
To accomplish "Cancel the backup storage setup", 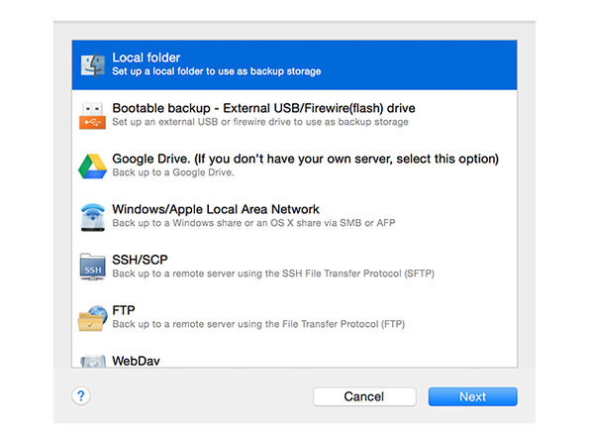I will (364, 396).
